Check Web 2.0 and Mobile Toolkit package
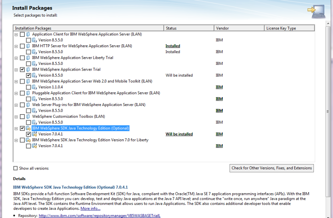333x218 pixels. 22,82
